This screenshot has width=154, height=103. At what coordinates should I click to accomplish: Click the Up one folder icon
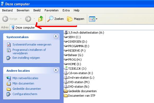point(41,19)
